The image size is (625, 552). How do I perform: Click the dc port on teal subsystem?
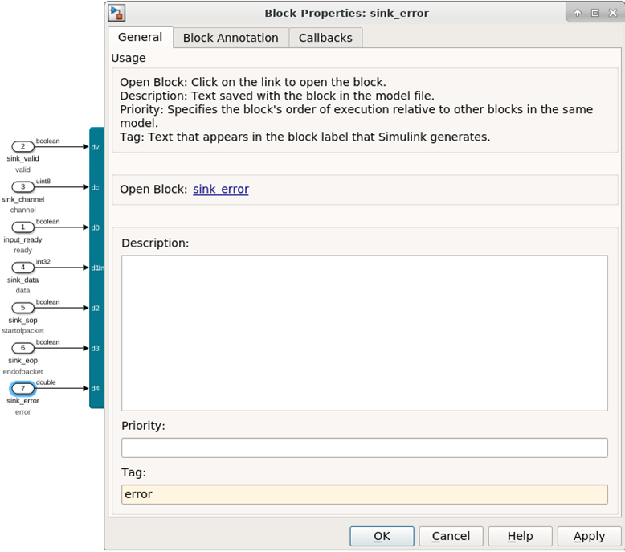(x=95, y=187)
